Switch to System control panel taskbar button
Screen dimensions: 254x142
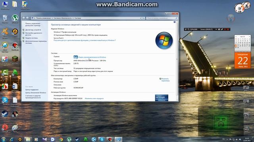pyautogui.click(x=118, y=139)
